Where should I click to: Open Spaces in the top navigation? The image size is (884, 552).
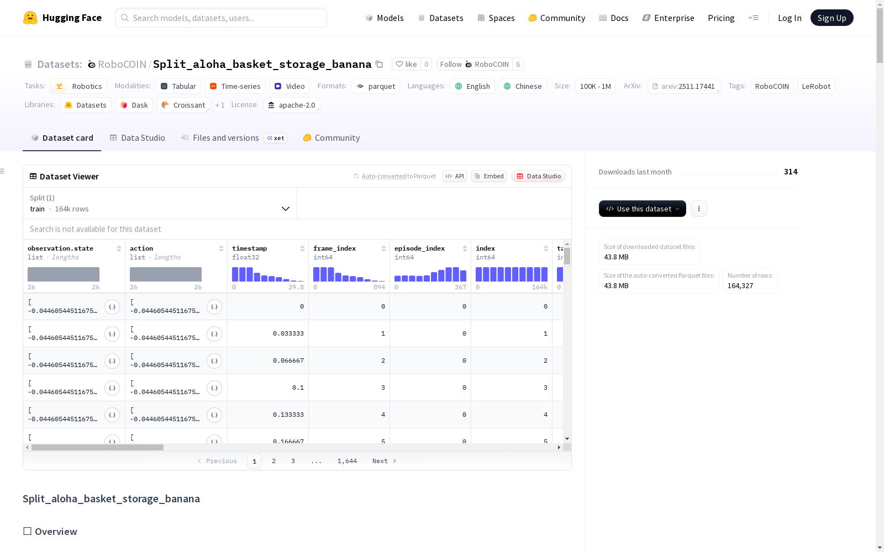496,18
